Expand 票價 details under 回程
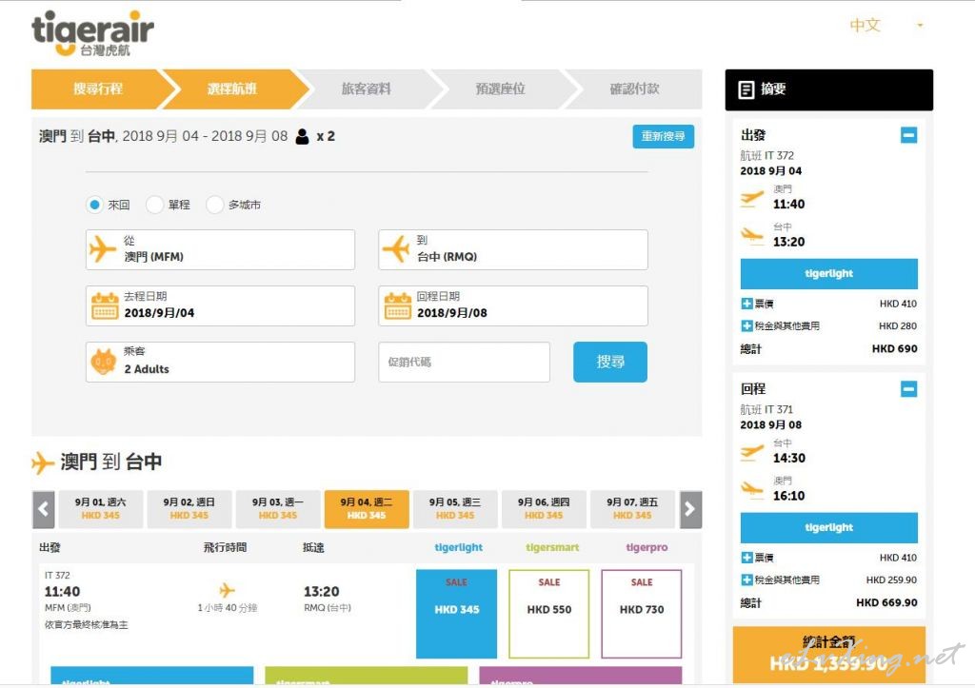Screen dimensions: 975x688 coord(746,558)
